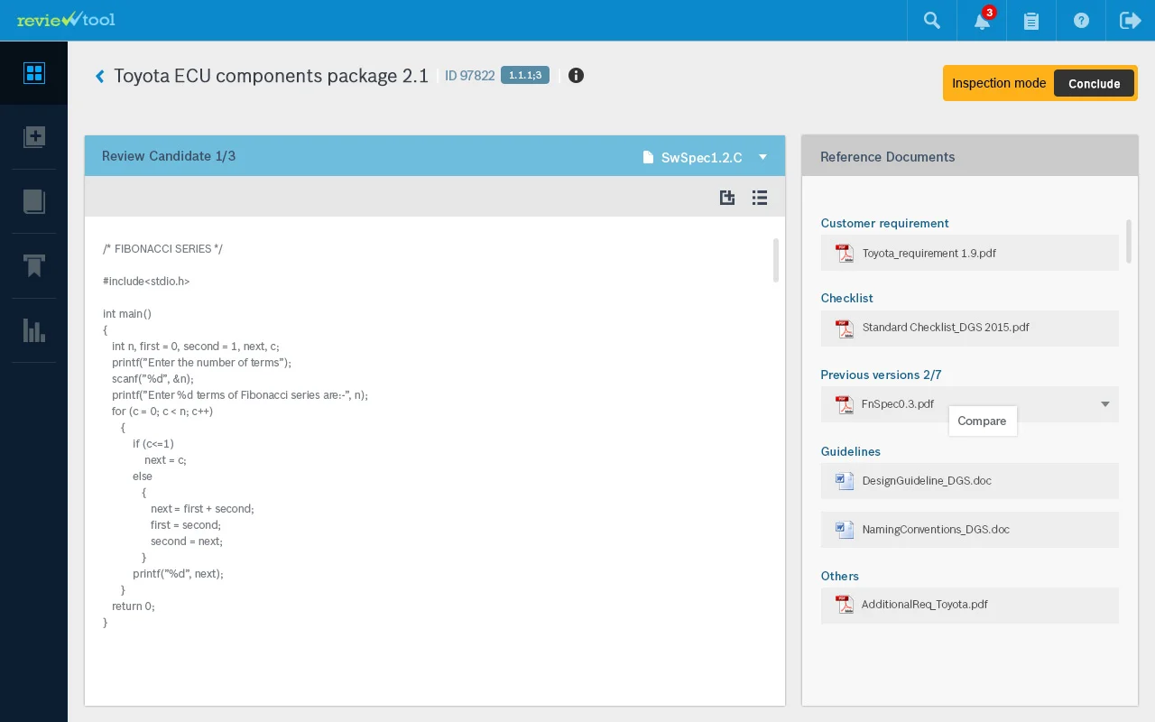
Task: Click the next = first + second; line
Action: pos(202,509)
